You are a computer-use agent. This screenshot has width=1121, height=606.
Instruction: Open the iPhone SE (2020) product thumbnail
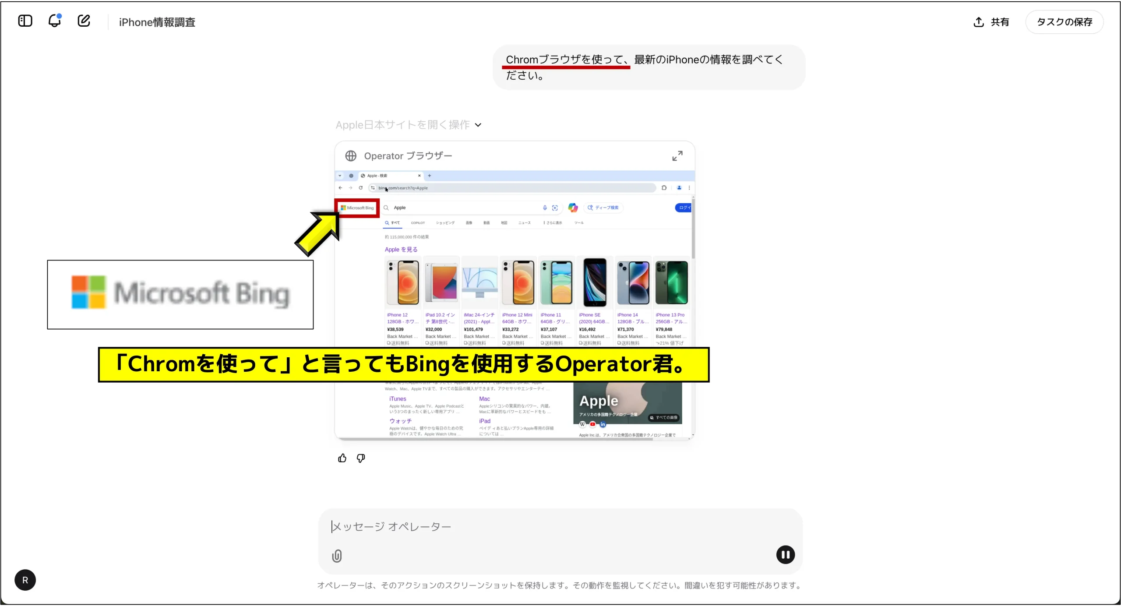[595, 282]
